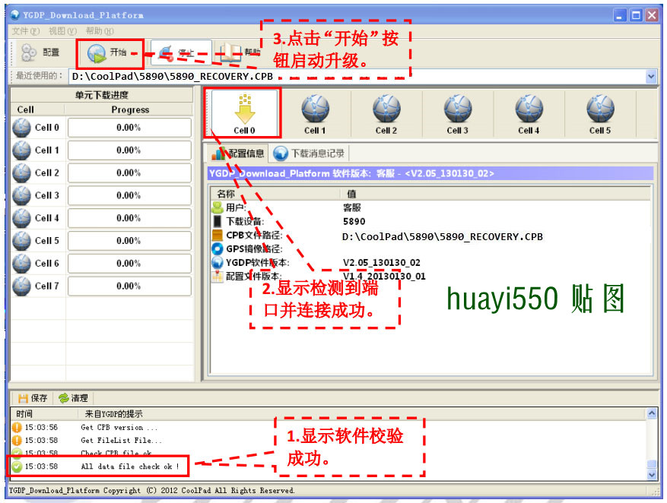667x503 pixels.
Task: Switch to the 配置信息 tab
Action: pyautogui.click(x=238, y=153)
